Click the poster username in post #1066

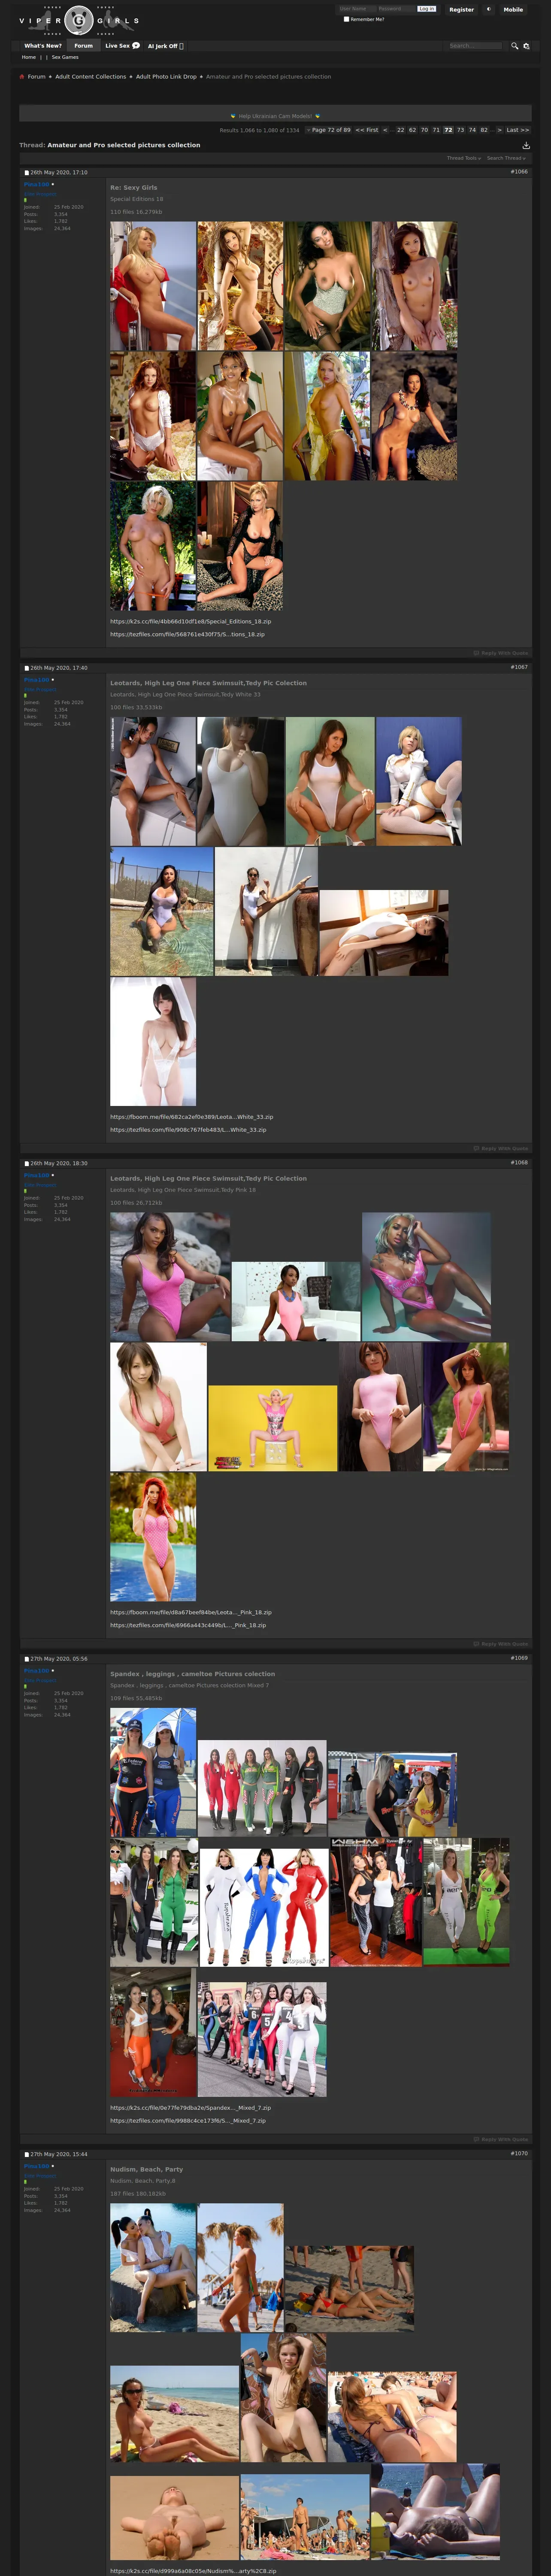point(36,185)
